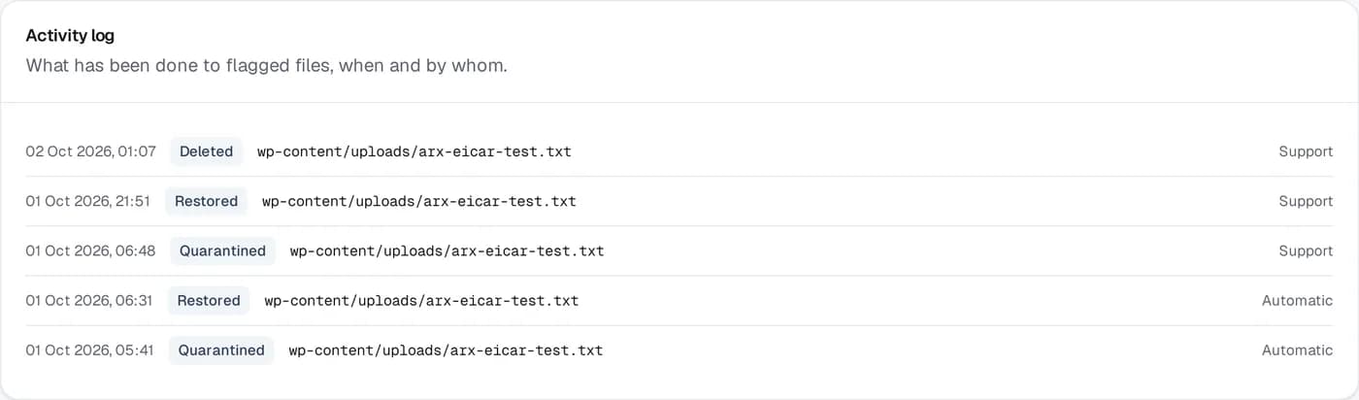Click the Deleted status badge

[206, 151]
